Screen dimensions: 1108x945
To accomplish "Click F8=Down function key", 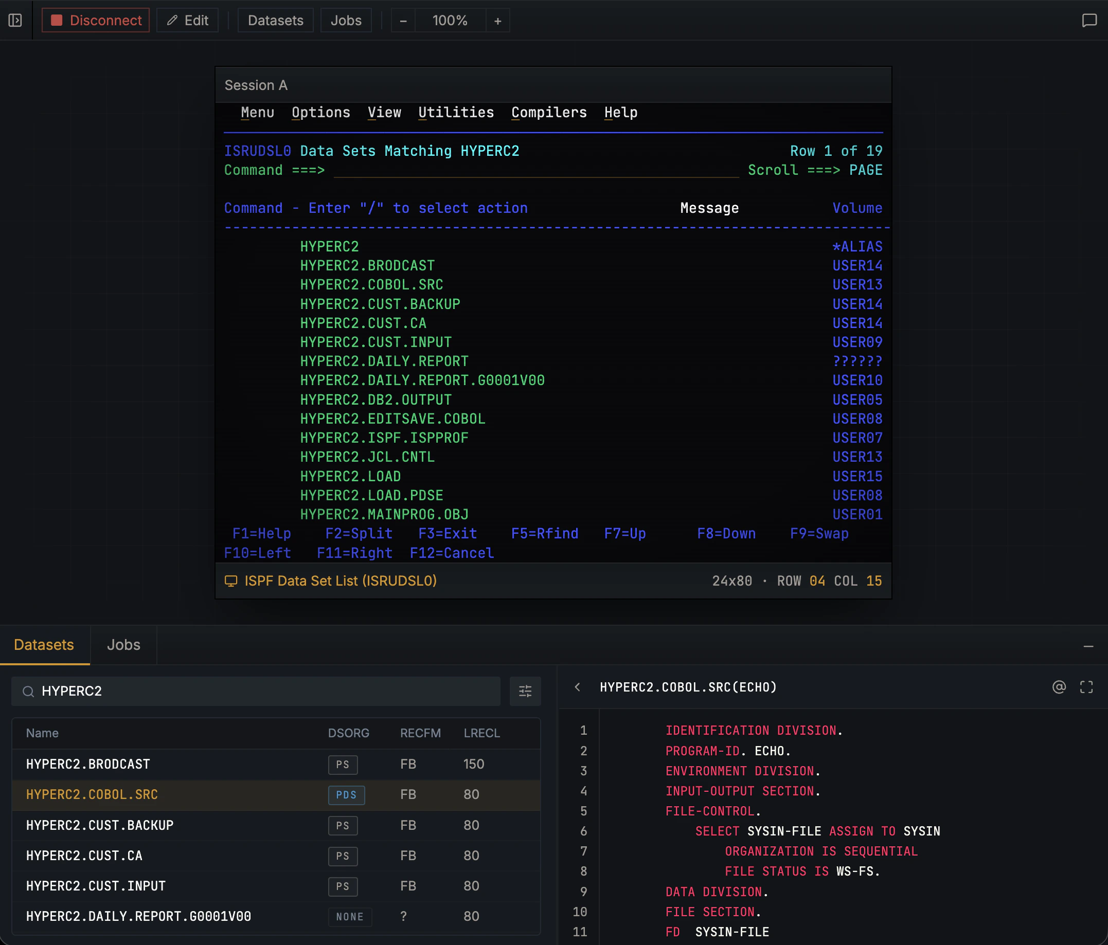I will pyautogui.click(x=726, y=534).
